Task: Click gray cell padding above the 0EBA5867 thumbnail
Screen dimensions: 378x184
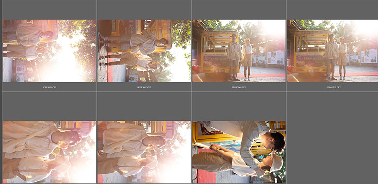Action: coord(144,10)
